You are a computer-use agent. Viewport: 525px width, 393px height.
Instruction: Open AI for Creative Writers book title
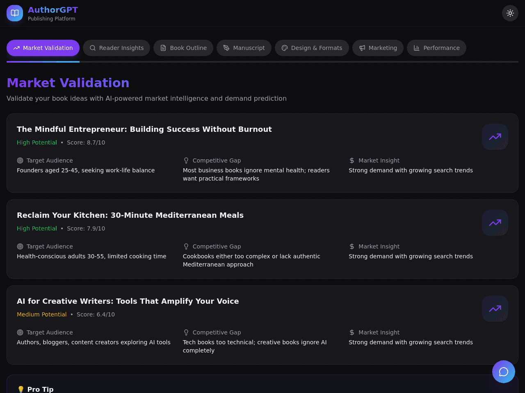click(x=128, y=301)
